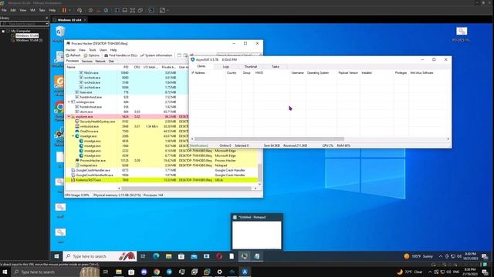Click VMware snapshot clock icon in toolbar

[90, 10]
